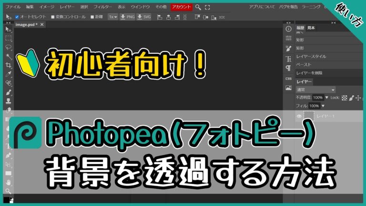366x206 pixels.
Task: Select the Move tool in left toolbar
Action: click(9, 30)
